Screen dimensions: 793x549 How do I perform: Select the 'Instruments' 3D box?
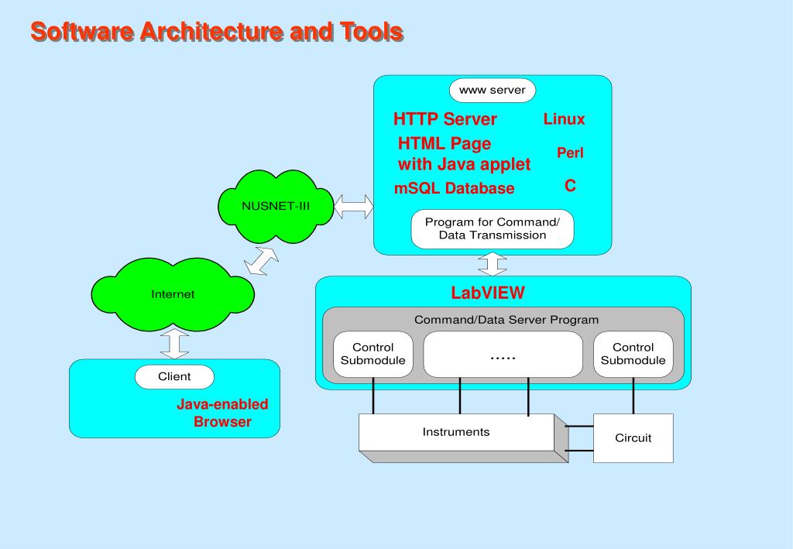[x=463, y=437]
